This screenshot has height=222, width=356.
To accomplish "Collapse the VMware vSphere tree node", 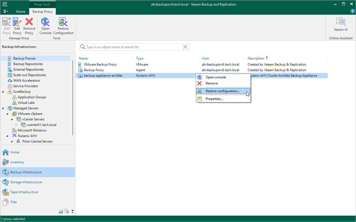I will 7,114.
